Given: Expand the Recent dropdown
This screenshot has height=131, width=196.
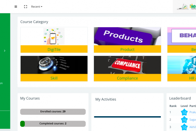Looking at the screenshot, I should pyautogui.click(x=37, y=7).
